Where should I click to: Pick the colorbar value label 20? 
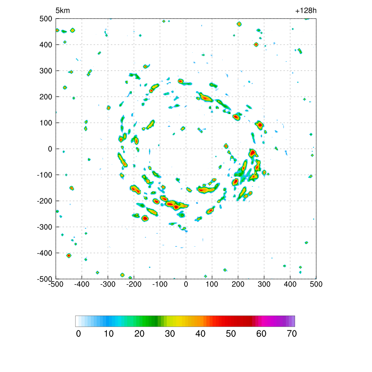pyautogui.click(x=139, y=334)
